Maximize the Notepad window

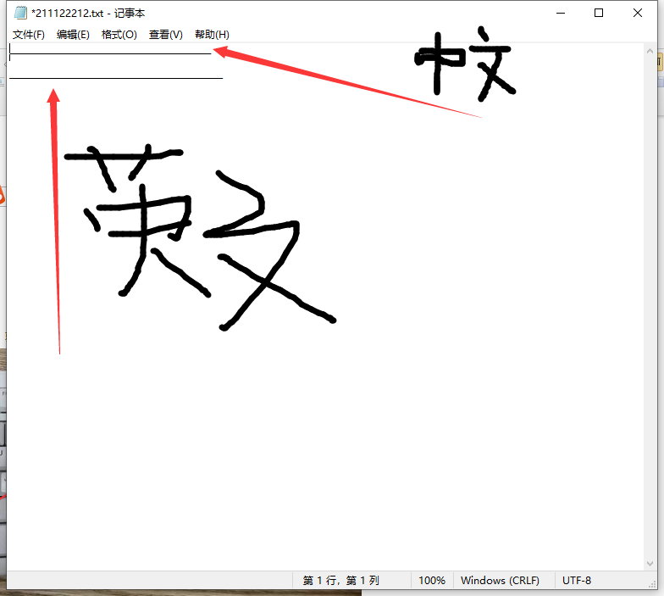pyautogui.click(x=599, y=13)
